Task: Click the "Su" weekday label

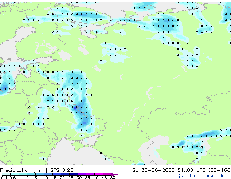Action: tap(135, 170)
